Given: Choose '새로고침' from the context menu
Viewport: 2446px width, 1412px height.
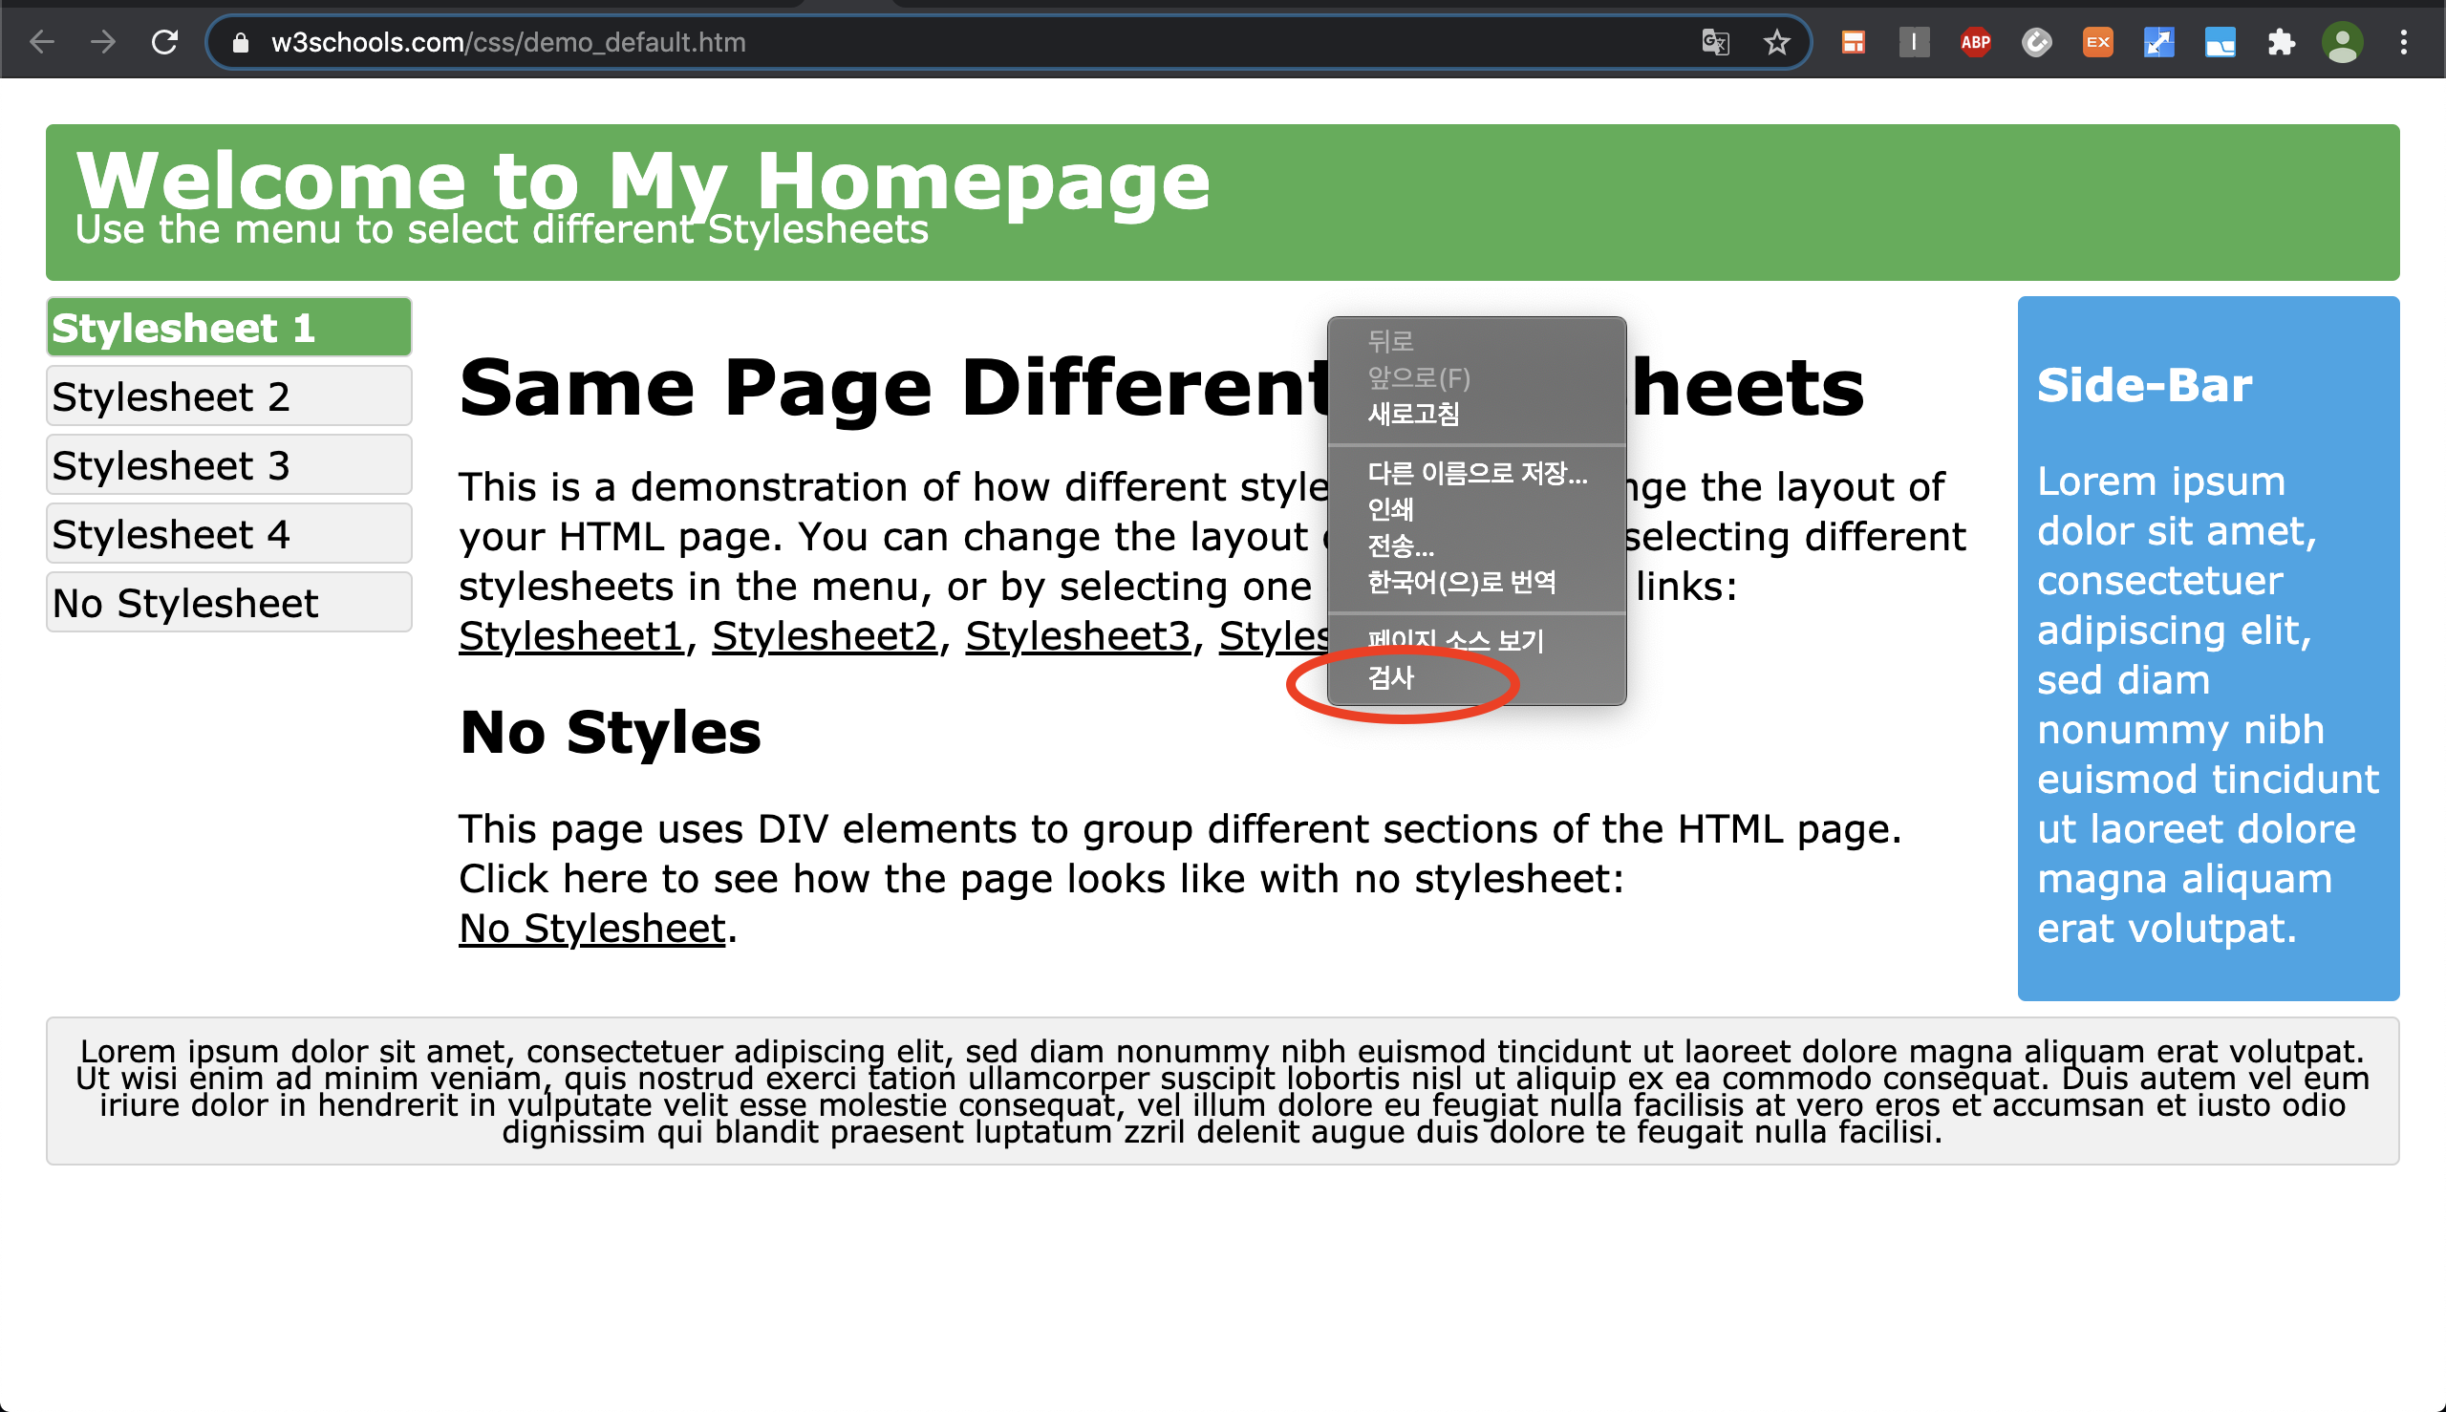Looking at the screenshot, I should (1413, 414).
